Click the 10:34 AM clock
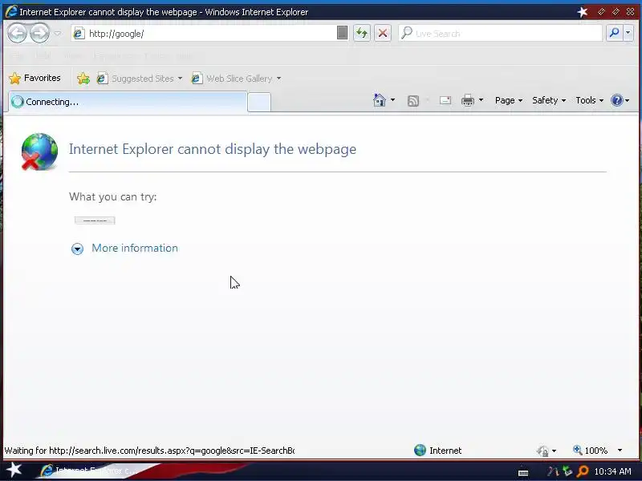The width and height of the screenshot is (642, 481). 612,471
